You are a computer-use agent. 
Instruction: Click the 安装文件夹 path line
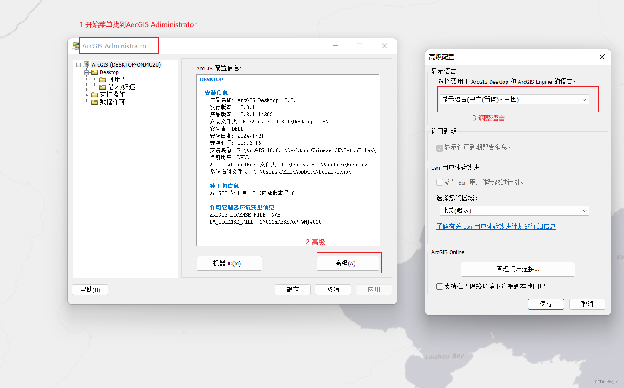click(x=269, y=122)
